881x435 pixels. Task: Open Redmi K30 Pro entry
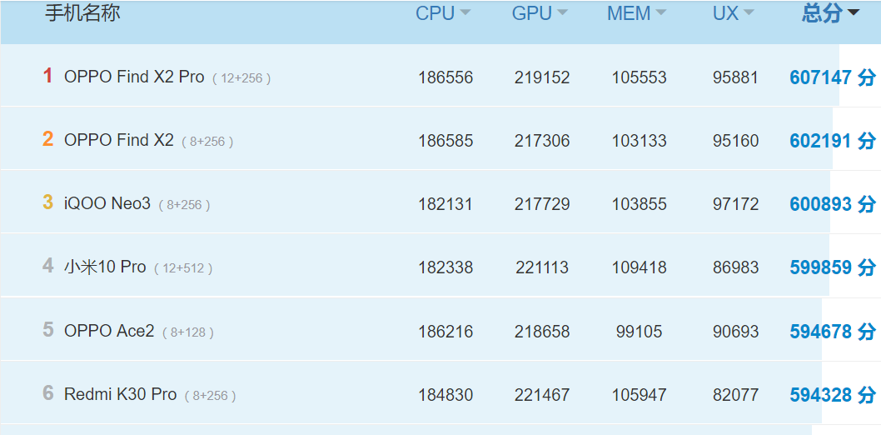(x=120, y=394)
